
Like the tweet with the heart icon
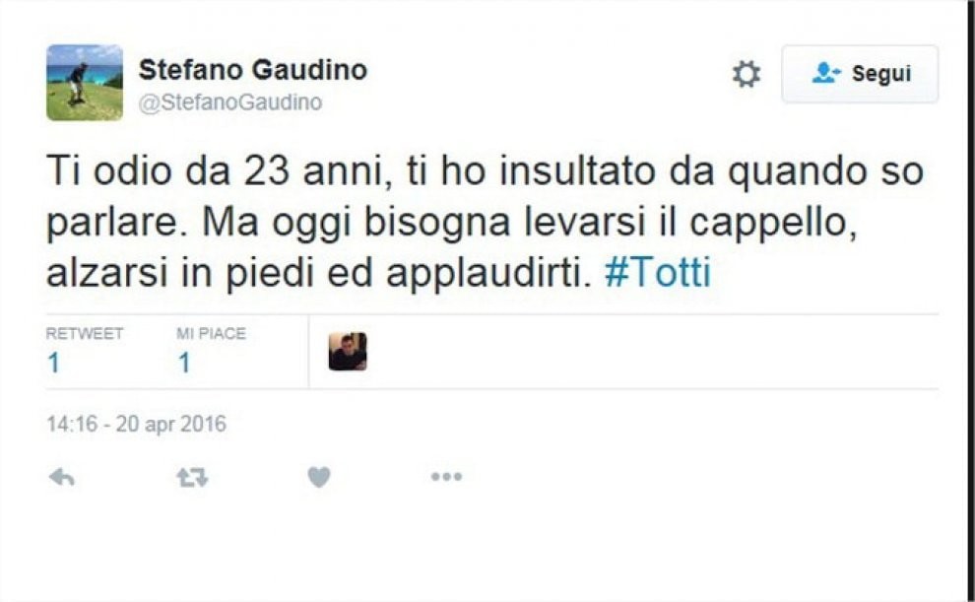pos(319,477)
